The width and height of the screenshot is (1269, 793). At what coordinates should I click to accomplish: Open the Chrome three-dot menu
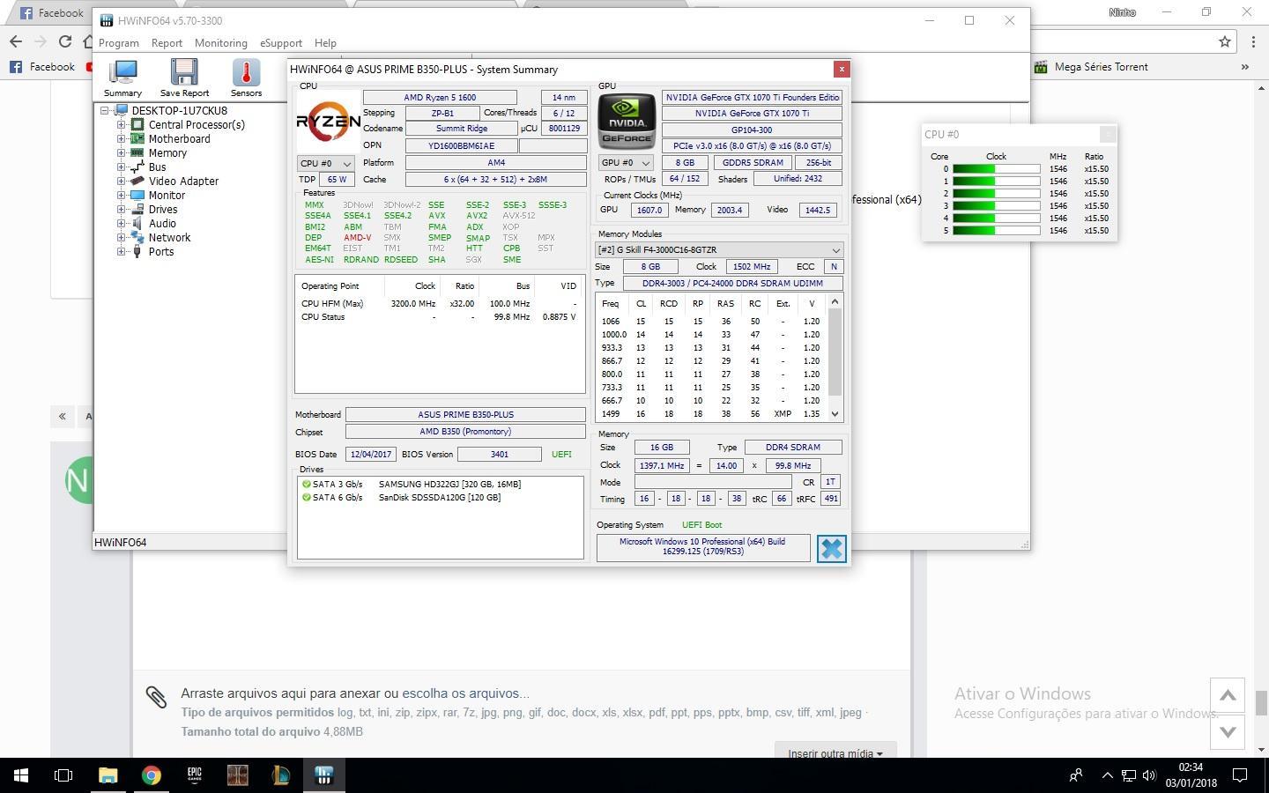tap(1253, 41)
